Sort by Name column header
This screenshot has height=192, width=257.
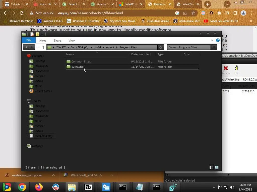point(70,54)
